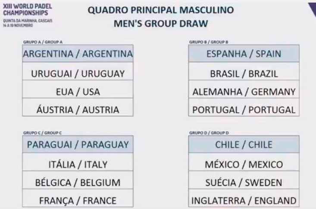The image size is (316, 209).
Task: Select the Argentina cell in Group A
Action: [x=78, y=53]
